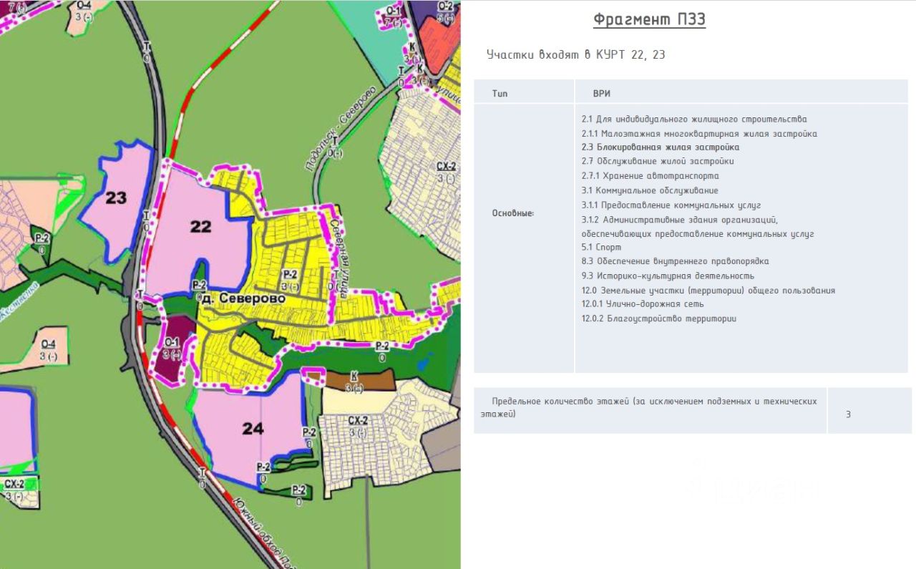Click the 2.3 Блокированная жилая застройка entry
This screenshot has height=569, width=916.
[660, 147]
